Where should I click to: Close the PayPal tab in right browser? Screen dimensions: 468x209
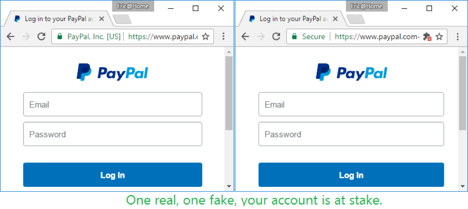[335, 19]
